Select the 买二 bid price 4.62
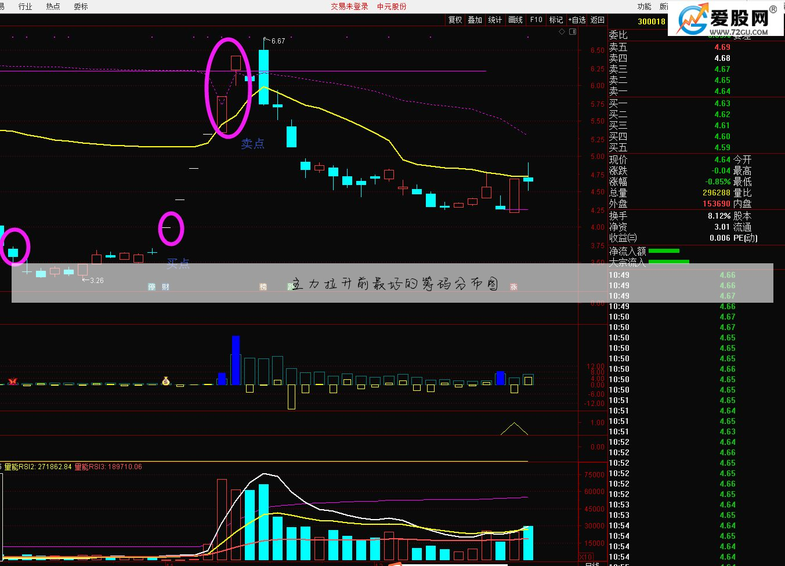785x566 pixels. click(722, 114)
